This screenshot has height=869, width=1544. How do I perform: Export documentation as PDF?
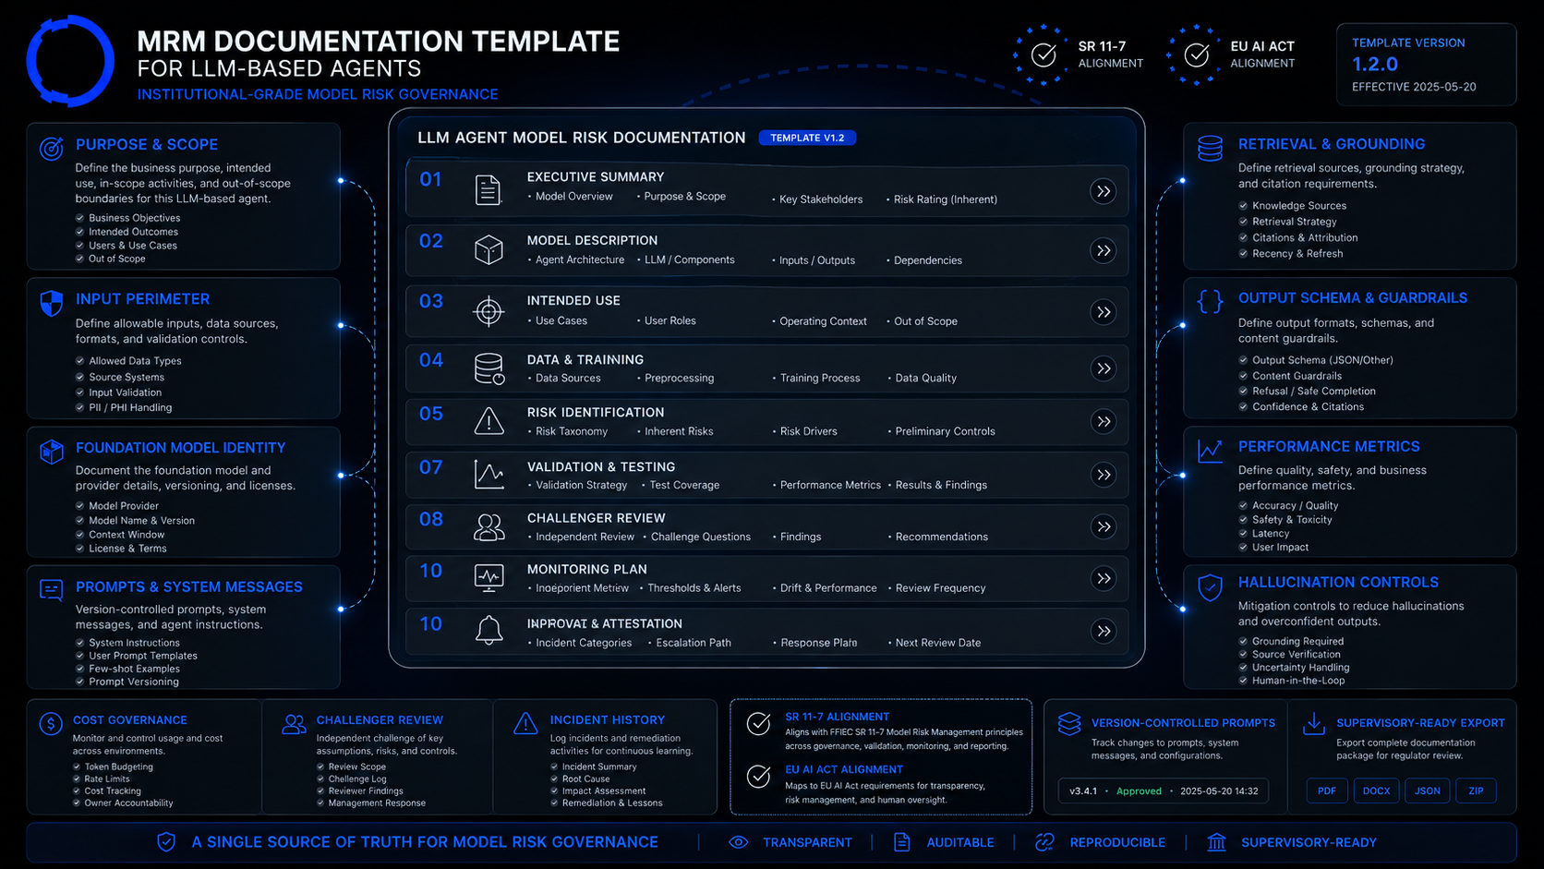pyautogui.click(x=1327, y=791)
